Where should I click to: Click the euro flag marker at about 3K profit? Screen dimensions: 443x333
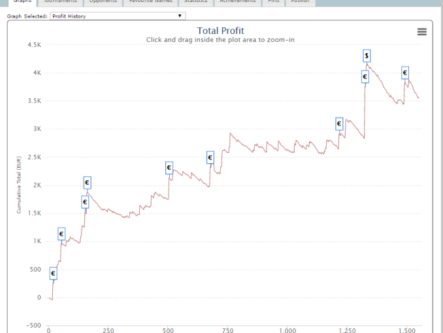tap(339, 123)
